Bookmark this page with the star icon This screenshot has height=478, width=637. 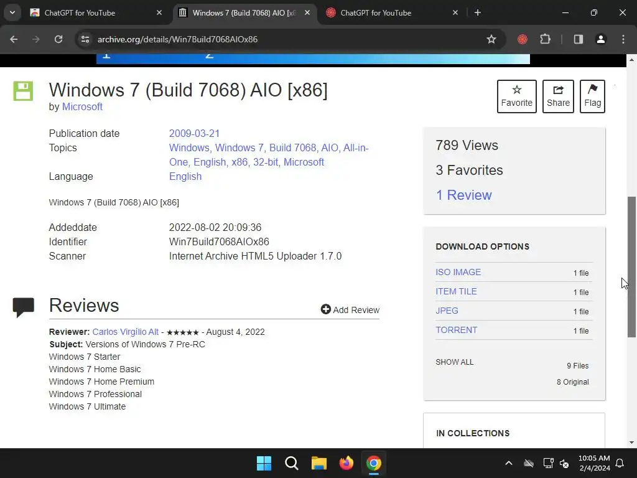(491, 39)
